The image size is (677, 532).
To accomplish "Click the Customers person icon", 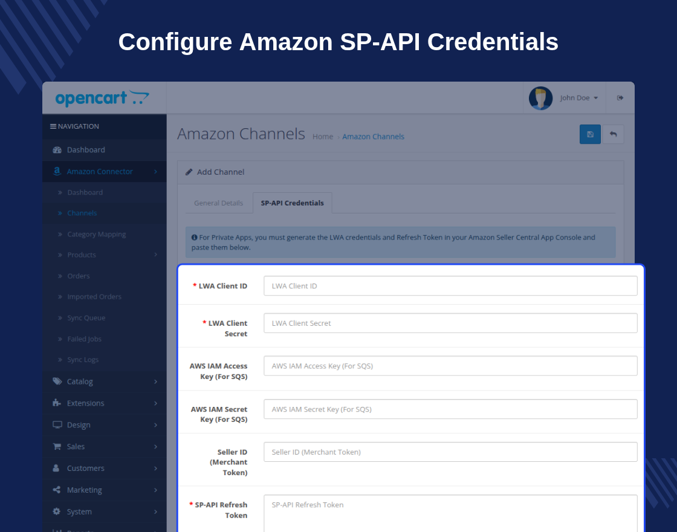I will 56,468.
